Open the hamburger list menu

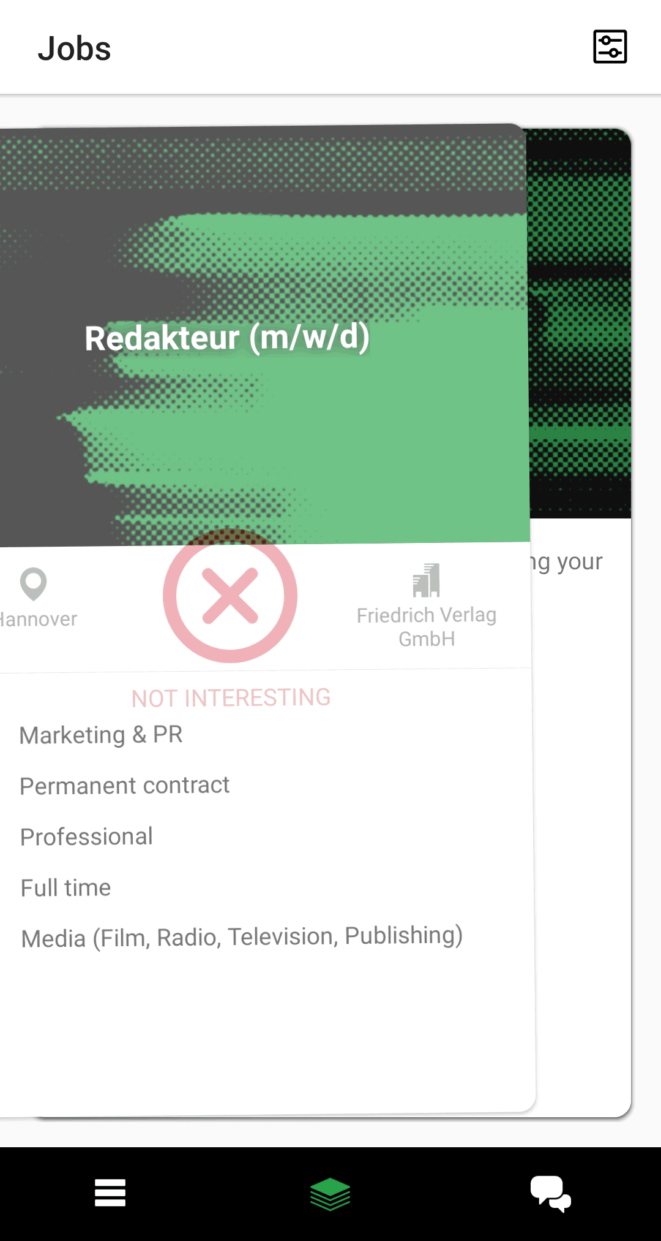pyautogui.click(x=110, y=1193)
